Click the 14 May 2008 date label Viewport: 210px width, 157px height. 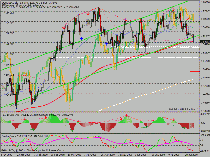click(x=125, y=155)
